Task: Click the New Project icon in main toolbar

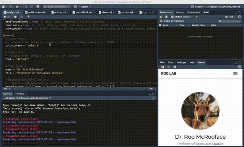Action: (x=11, y=6)
